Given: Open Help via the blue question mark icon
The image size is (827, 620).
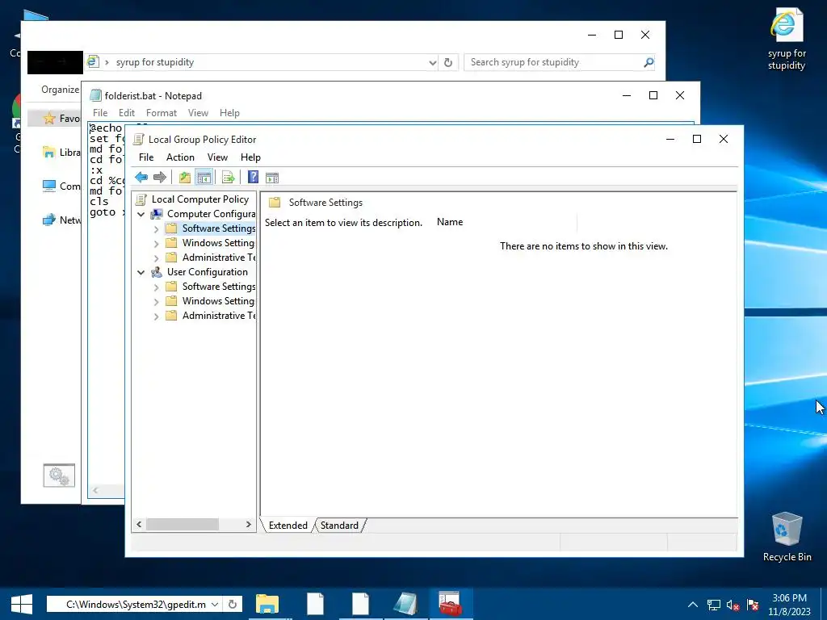Looking at the screenshot, I should click(253, 177).
